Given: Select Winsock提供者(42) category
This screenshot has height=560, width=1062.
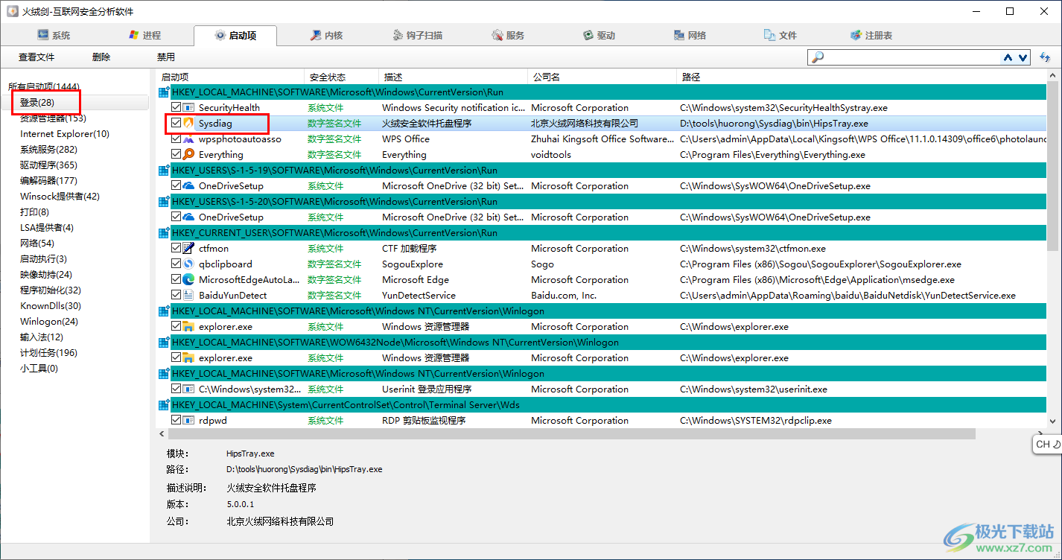Looking at the screenshot, I should click(x=60, y=197).
